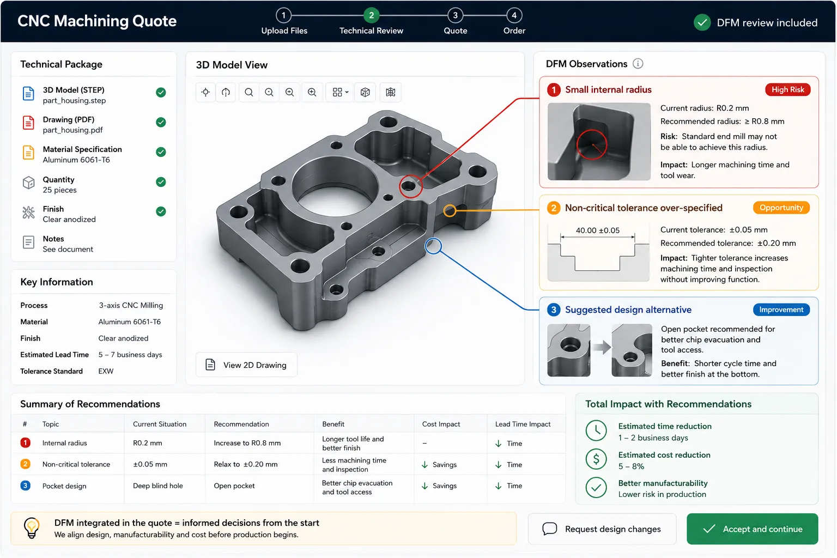This screenshot has height=558, width=837.
Task: Click the red Drawing PDF file icon
Action: point(28,123)
